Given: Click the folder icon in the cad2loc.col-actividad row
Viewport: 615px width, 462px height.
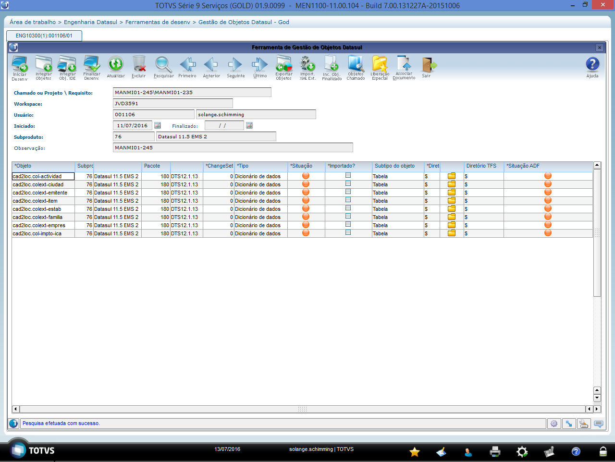Looking at the screenshot, I should (x=452, y=176).
